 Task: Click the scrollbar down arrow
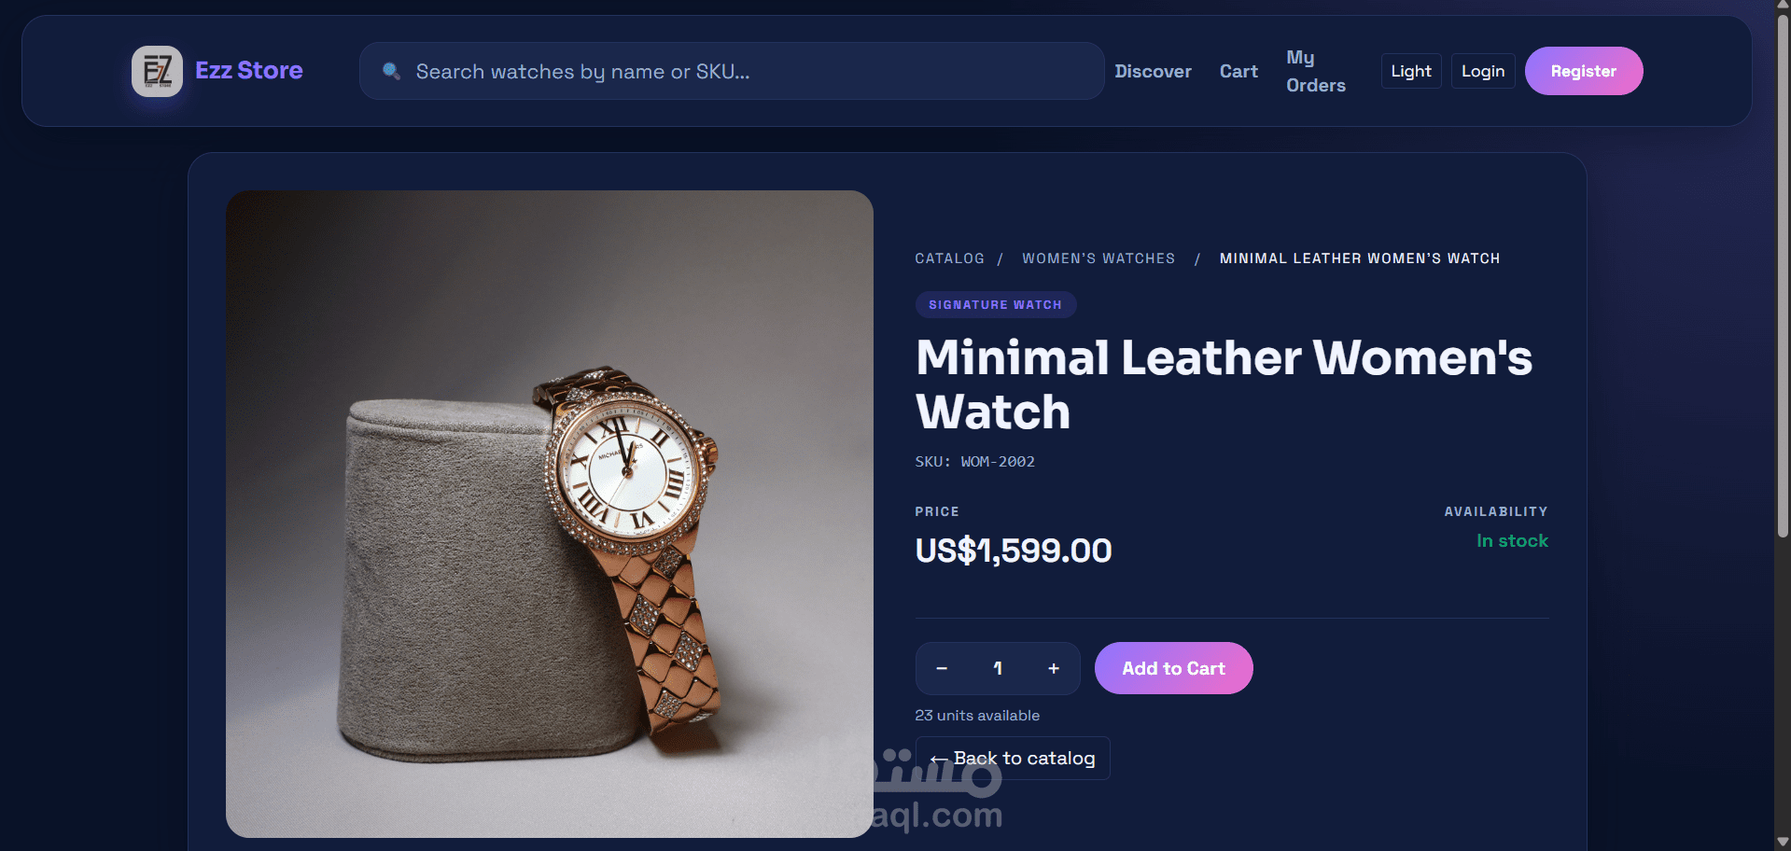point(1783,843)
